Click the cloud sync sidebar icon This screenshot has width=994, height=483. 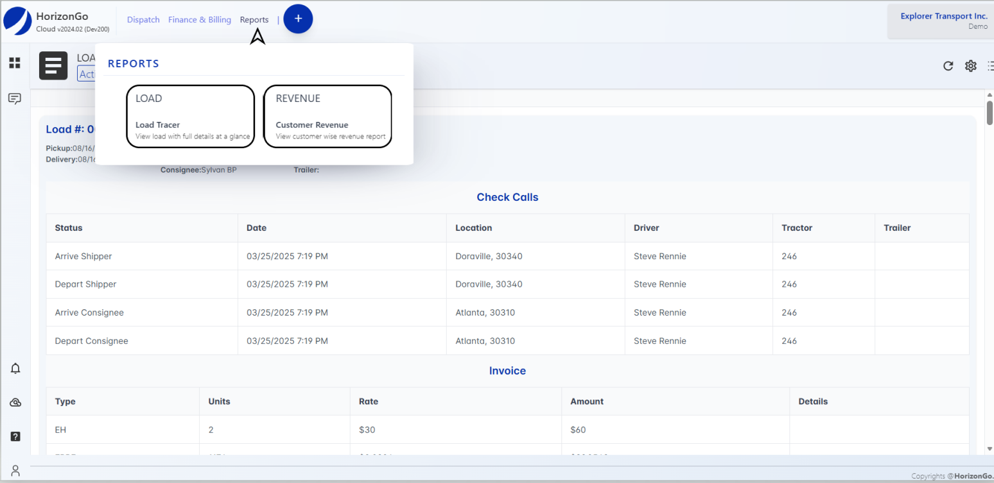15,402
